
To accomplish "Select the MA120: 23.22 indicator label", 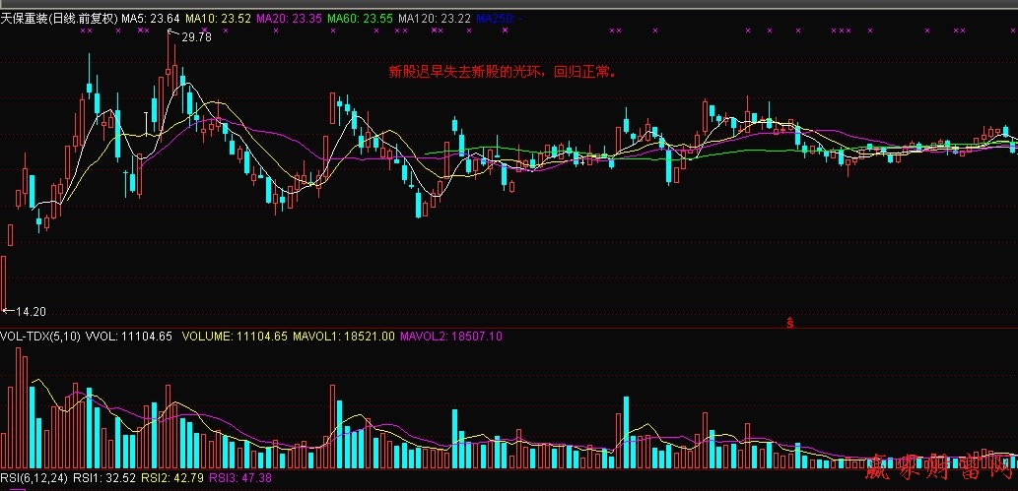I will 434,18.
